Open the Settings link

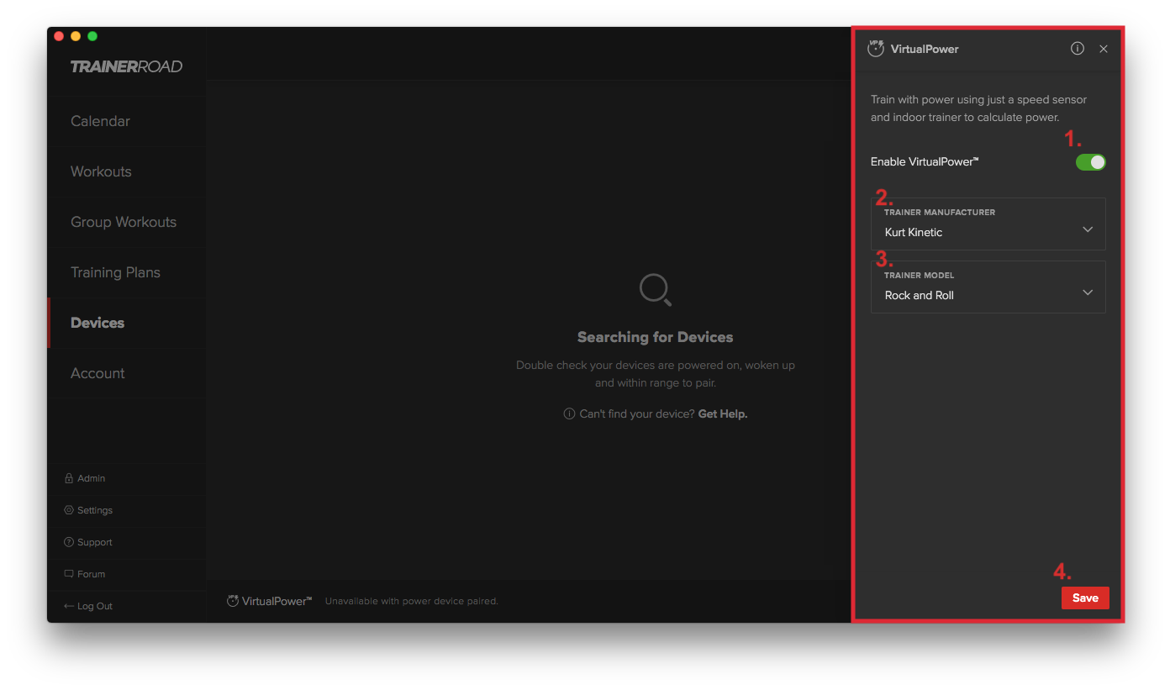95,510
